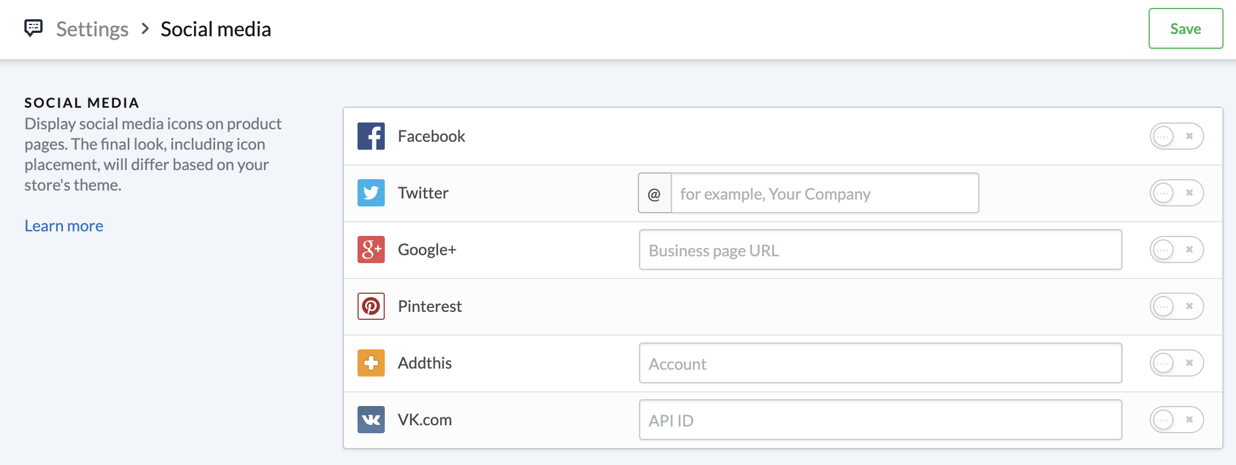Click the Twitter bird icon
1236x465 pixels.
click(371, 193)
